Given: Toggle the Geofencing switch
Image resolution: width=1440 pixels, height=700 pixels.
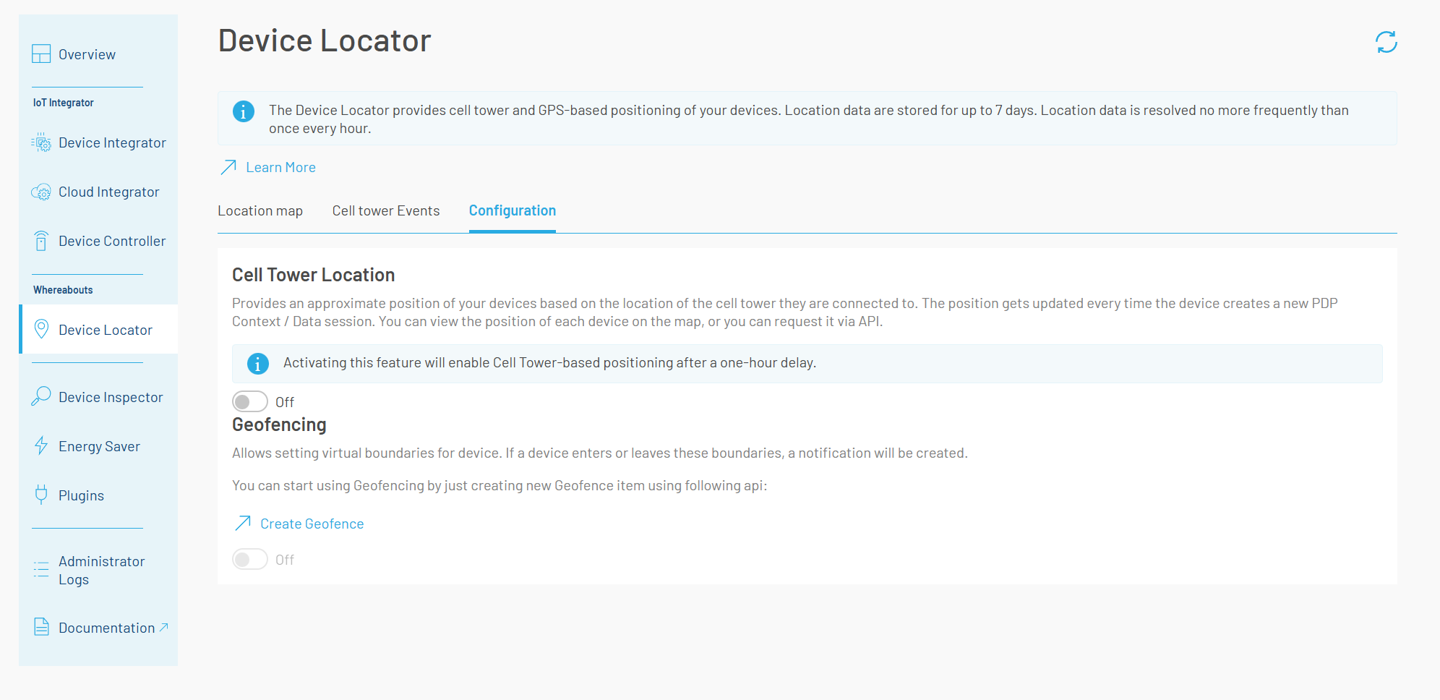Looking at the screenshot, I should [250, 560].
